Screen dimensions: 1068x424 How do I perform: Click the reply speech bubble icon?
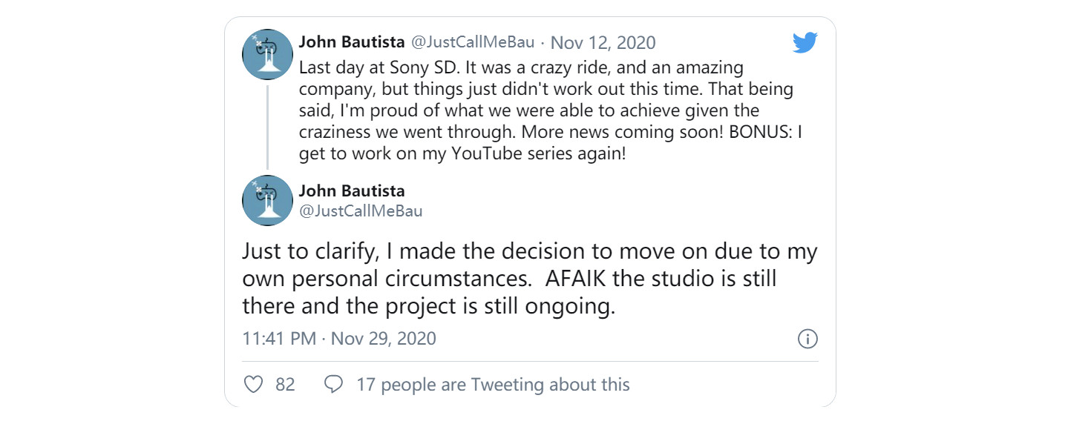pyautogui.click(x=334, y=385)
